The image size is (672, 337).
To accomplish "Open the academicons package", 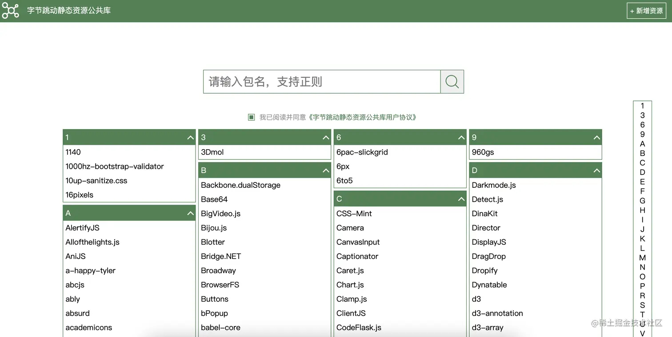I will [89, 328].
